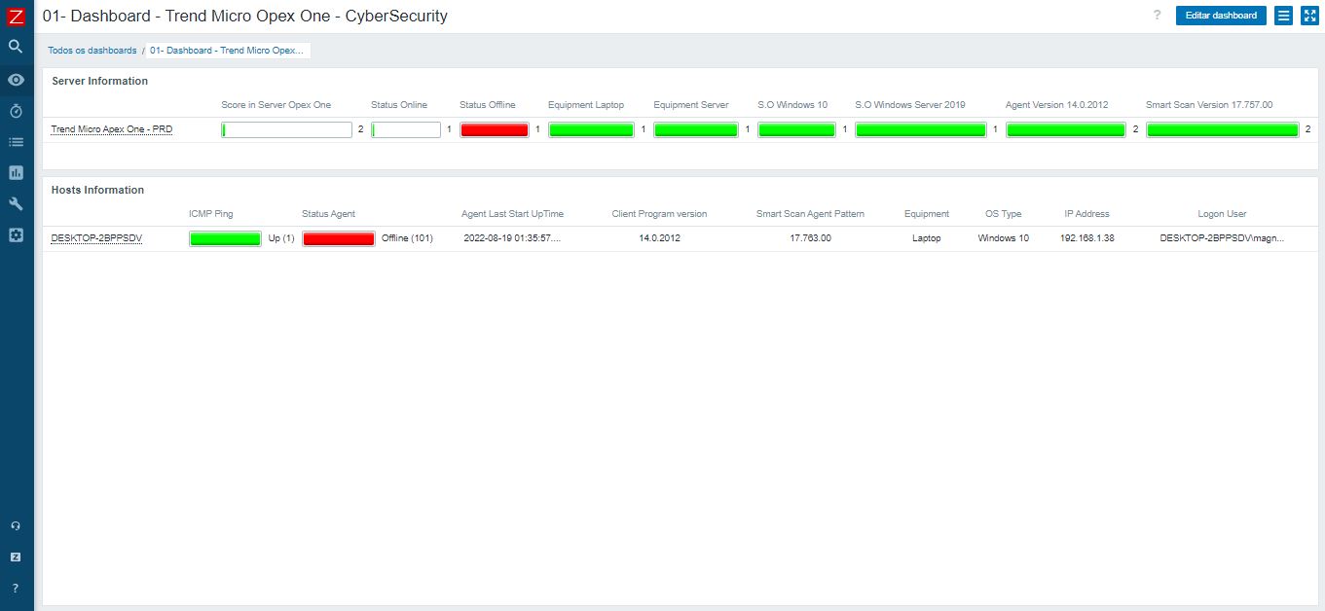
Task: Open Help question icon in sidebar
Action: pyautogui.click(x=16, y=589)
